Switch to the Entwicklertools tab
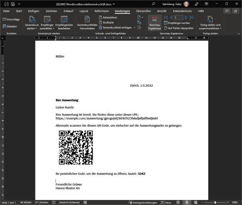The width and height of the screenshot is (242, 205). (182, 11)
